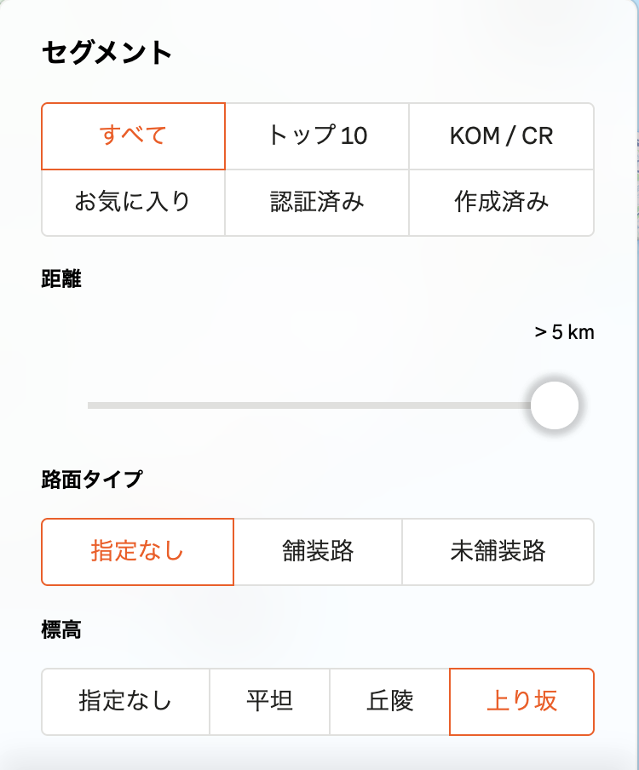Click the 標高 section label
The height and width of the screenshot is (770, 639).
(61, 630)
